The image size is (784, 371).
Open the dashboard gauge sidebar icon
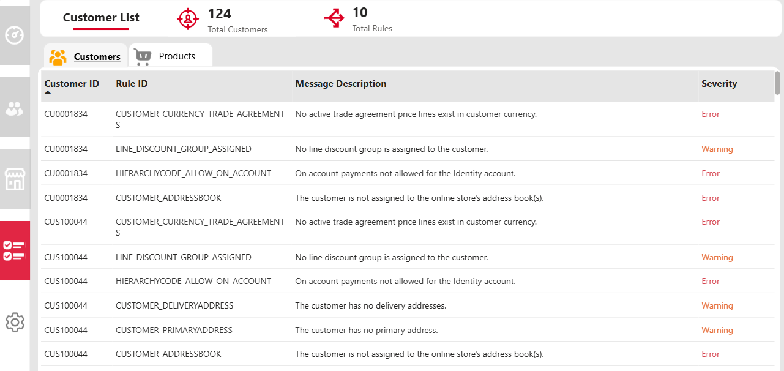(x=15, y=35)
